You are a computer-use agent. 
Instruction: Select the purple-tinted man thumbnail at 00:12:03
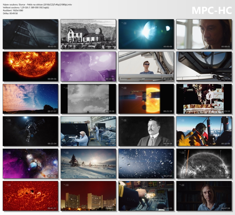point(88,66)
